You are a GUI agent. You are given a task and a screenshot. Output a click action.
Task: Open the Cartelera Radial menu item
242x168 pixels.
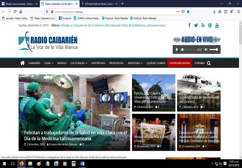tap(180, 63)
